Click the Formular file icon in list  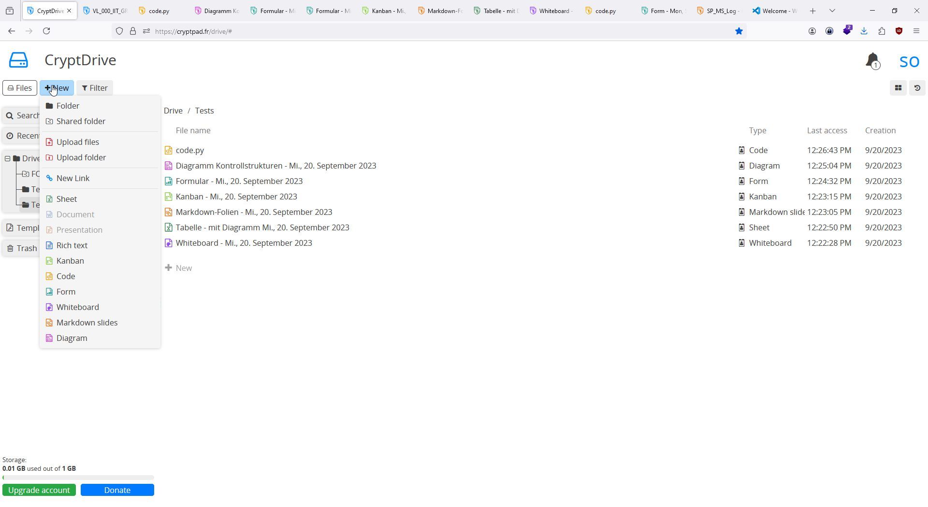click(x=168, y=182)
